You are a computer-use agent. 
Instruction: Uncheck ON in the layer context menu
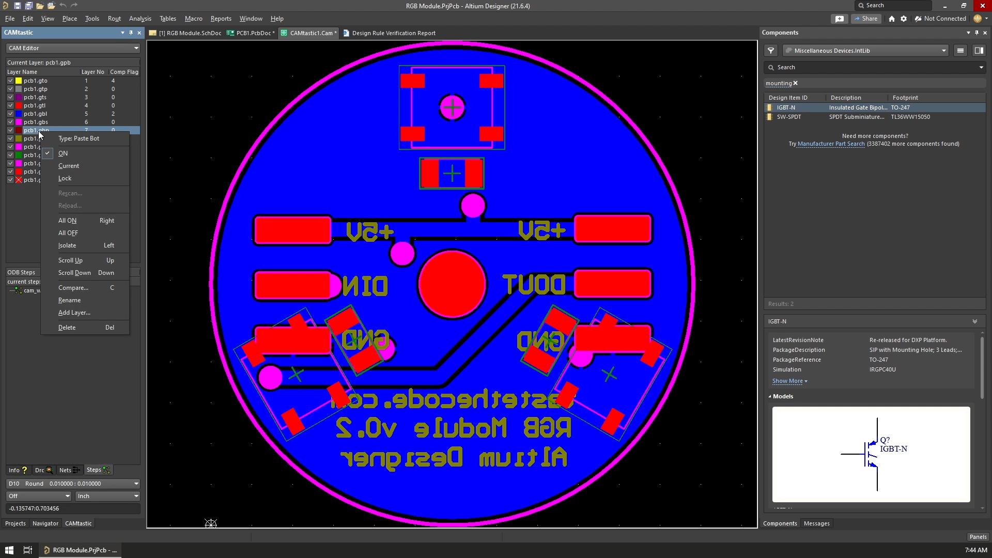[62, 153]
